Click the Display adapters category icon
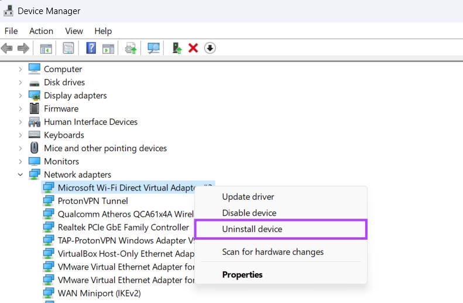Screen dimensions: 463x303 click(x=35, y=95)
